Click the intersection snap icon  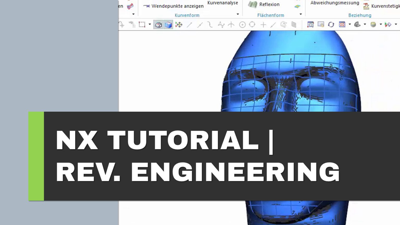pyautogui.click(x=231, y=25)
